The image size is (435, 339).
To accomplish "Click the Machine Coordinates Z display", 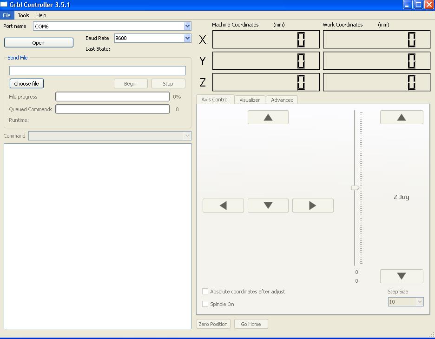I will (x=266, y=82).
